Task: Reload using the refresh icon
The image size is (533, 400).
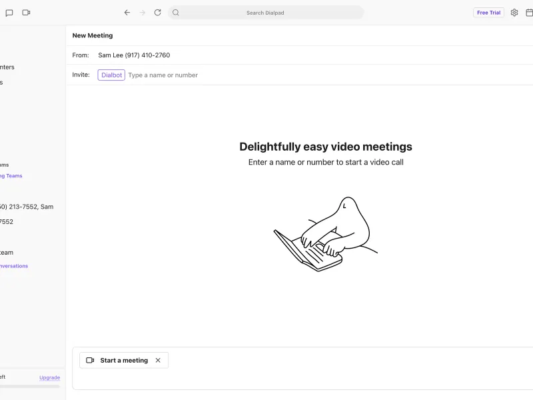Action: [157, 13]
